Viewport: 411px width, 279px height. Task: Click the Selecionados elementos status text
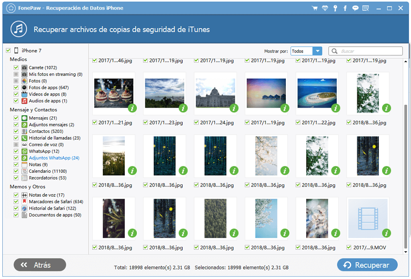pos(242,267)
